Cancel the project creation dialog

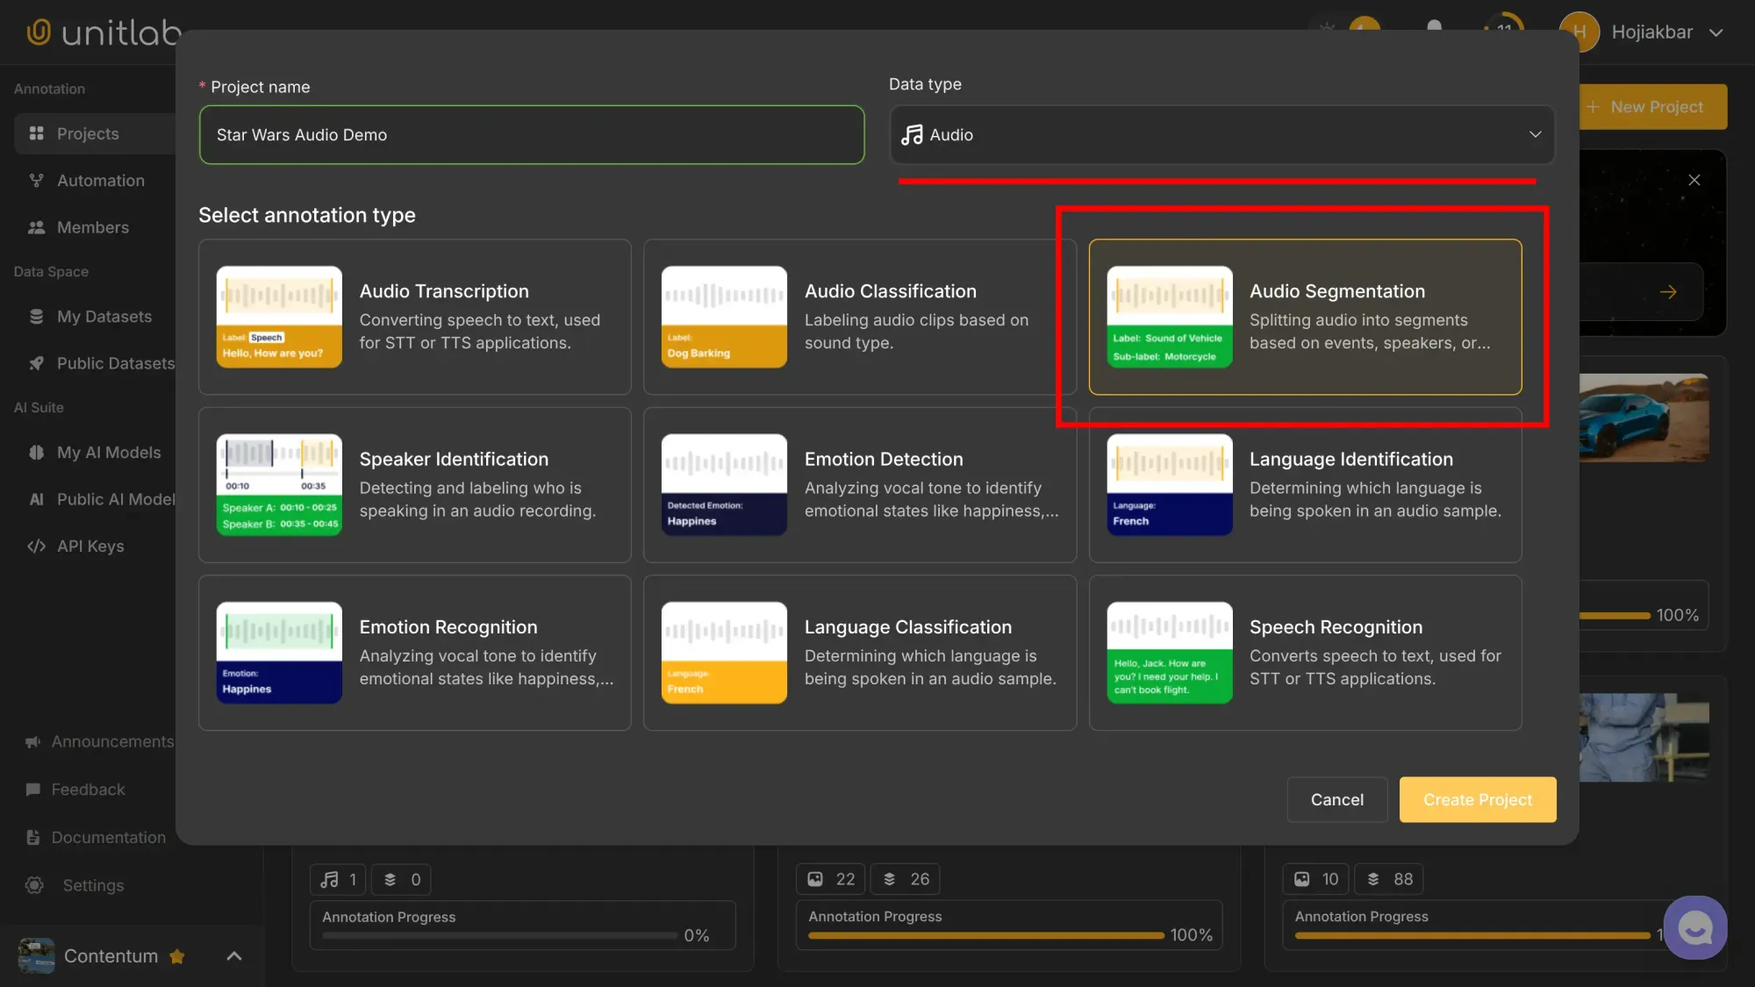(1336, 799)
